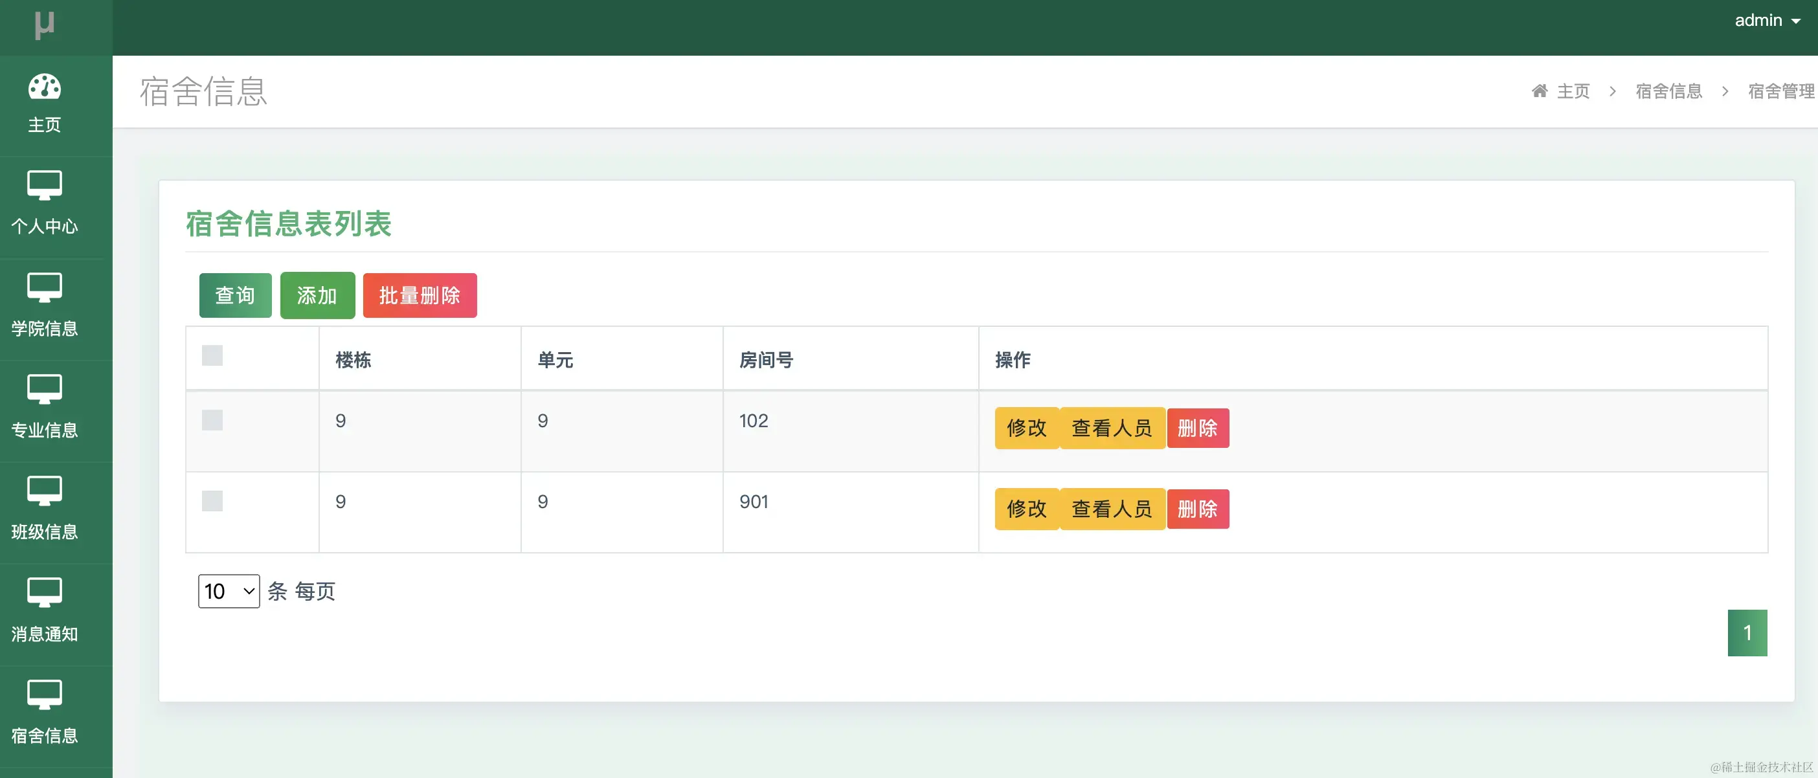Click the home icon in the breadcrumb
Viewport: 1818px width, 778px height.
(x=1539, y=91)
